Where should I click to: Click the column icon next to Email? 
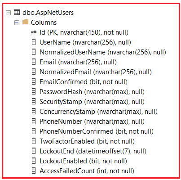pyautogui.click(x=34, y=62)
